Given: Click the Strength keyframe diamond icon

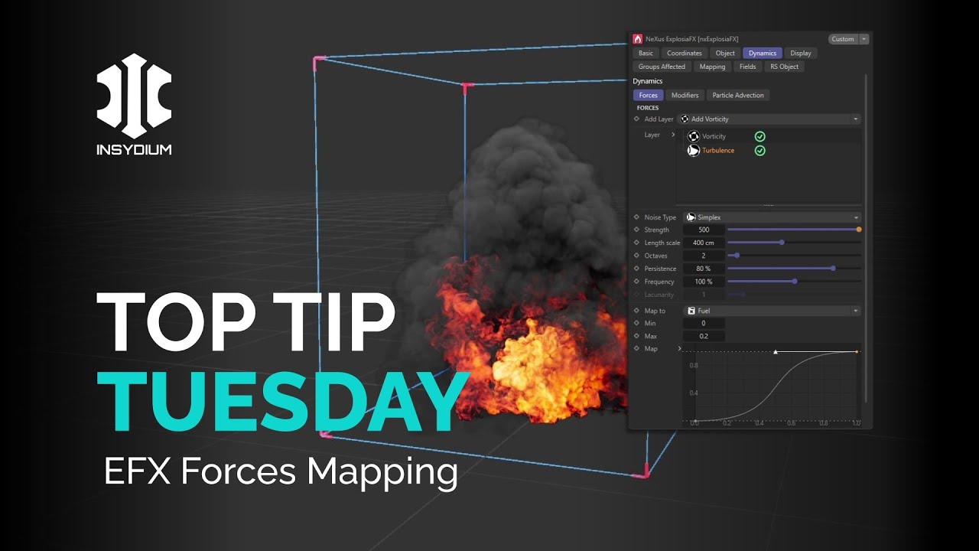Looking at the screenshot, I should [636, 230].
